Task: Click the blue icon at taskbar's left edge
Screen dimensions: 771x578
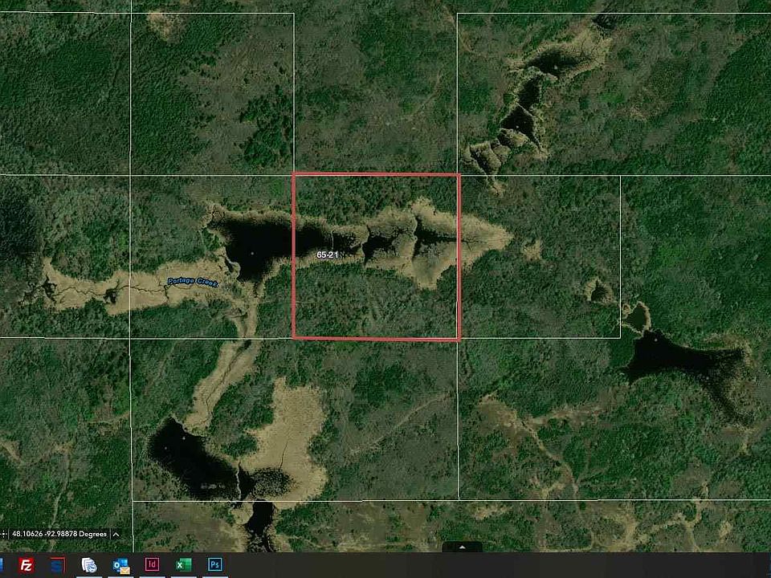Action: click(x=2, y=564)
